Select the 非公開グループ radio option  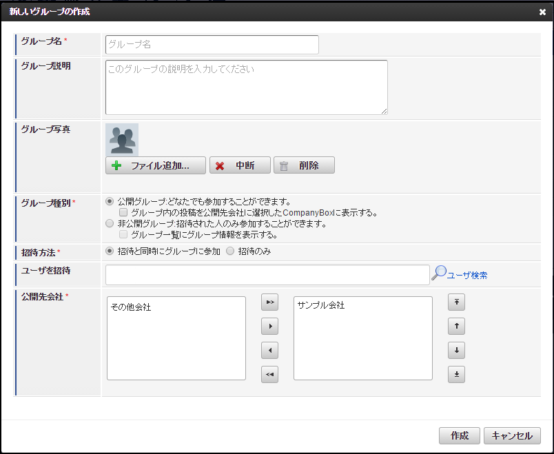[110, 224]
